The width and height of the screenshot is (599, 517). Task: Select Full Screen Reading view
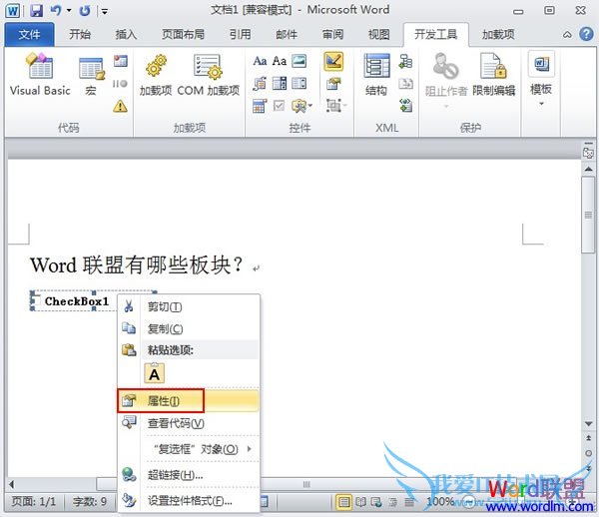[x=360, y=502]
